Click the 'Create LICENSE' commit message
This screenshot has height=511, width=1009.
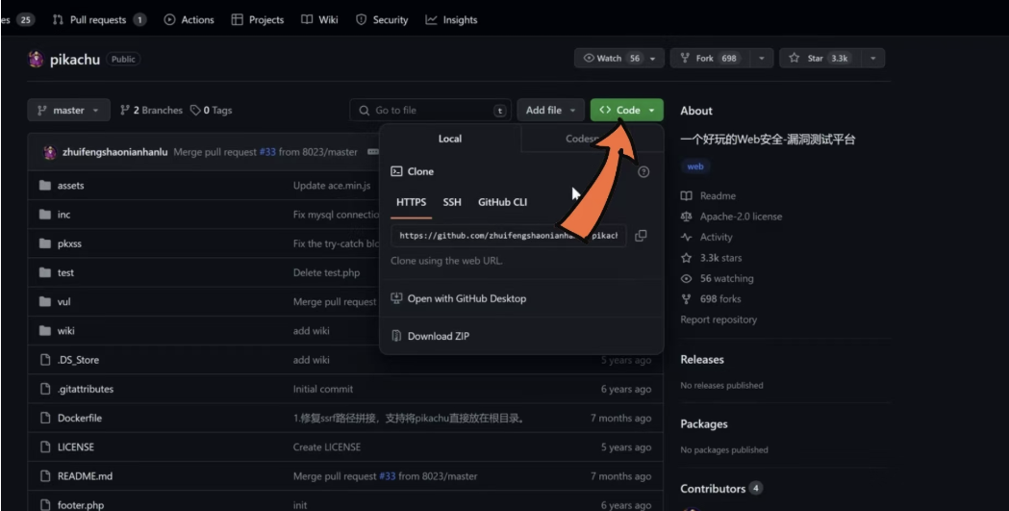pos(327,447)
